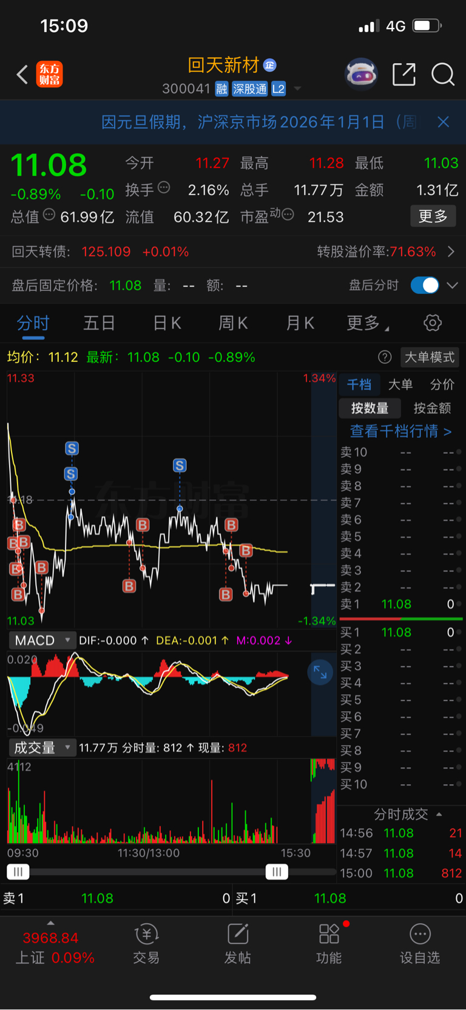Select the 大单 tab
The width and height of the screenshot is (466, 1010).
[400, 384]
